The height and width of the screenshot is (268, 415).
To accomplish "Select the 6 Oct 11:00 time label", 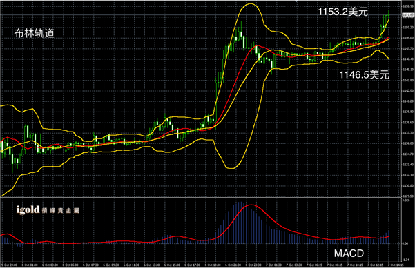I will pos(131,265).
